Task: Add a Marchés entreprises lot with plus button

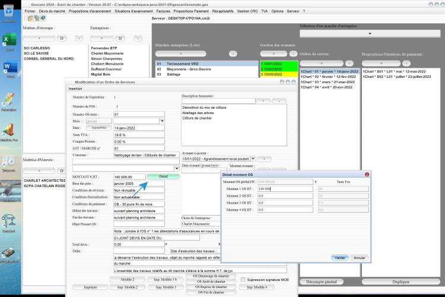Action: [180, 53]
